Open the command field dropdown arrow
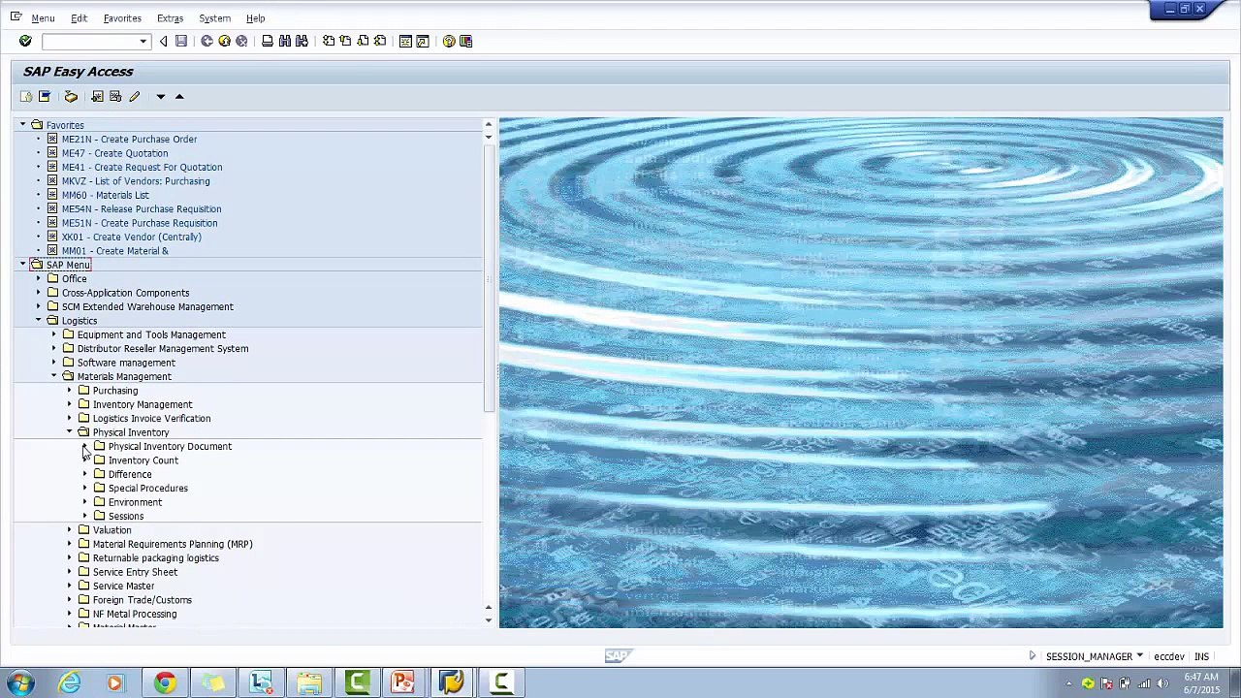Screen dimensions: 1241x698 [x=143, y=42]
